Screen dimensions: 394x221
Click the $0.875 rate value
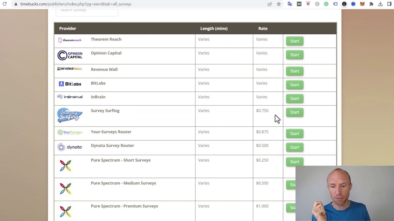click(x=262, y=132)
